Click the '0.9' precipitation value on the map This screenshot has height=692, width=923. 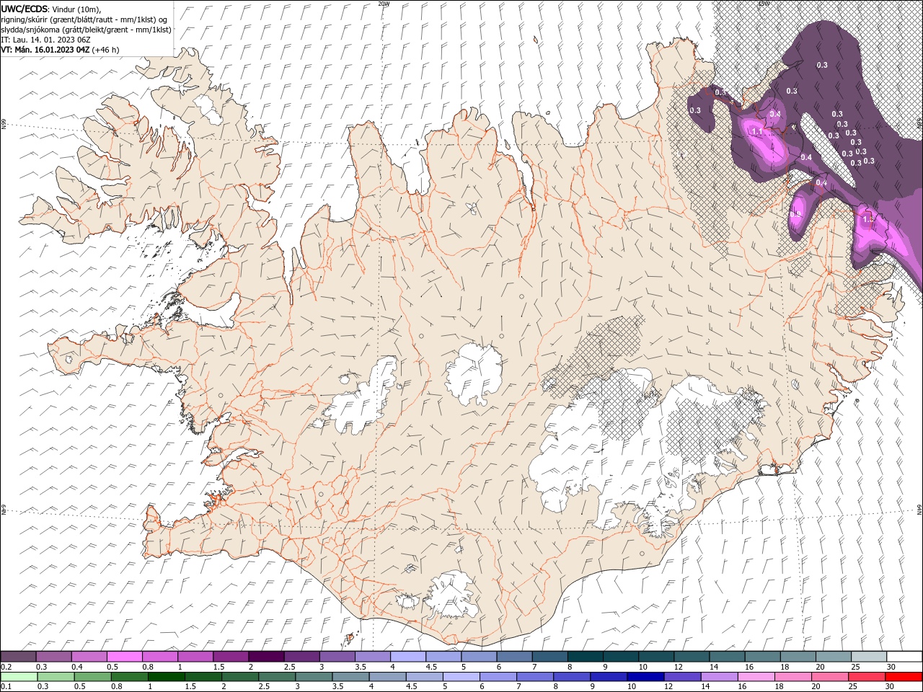coord(797,214)
